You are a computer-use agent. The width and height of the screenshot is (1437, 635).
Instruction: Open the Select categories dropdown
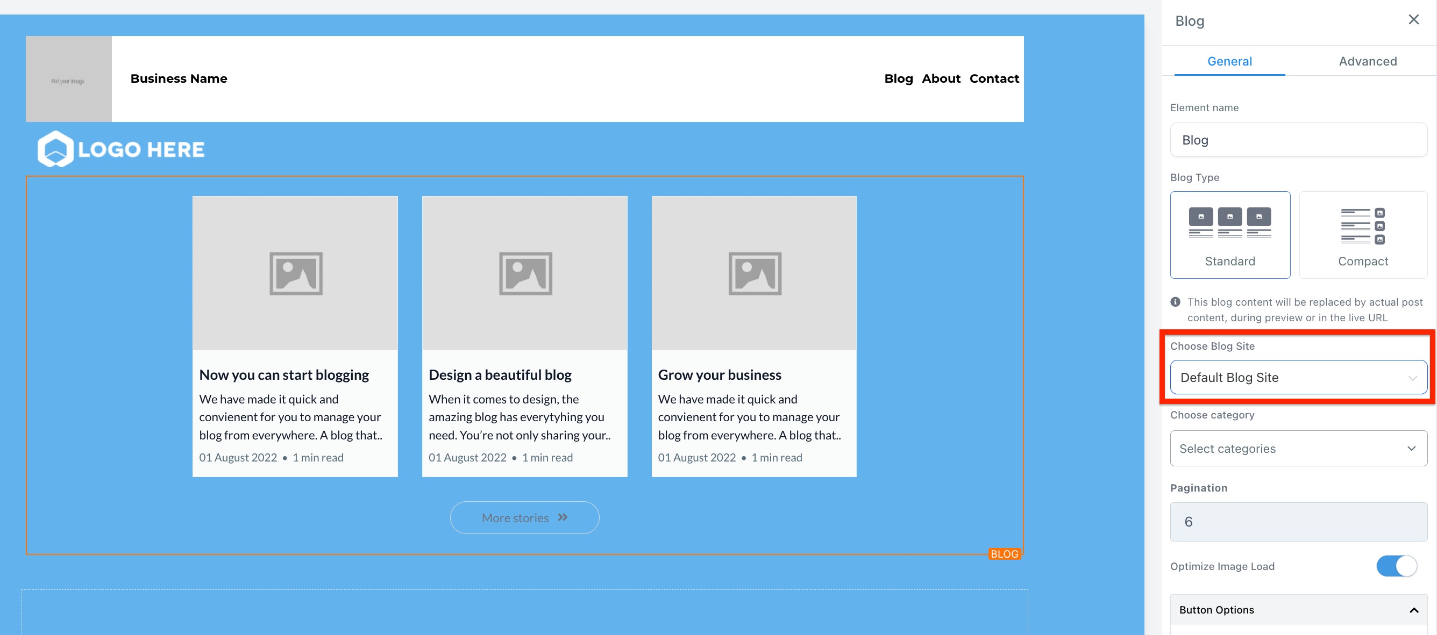1298,449
